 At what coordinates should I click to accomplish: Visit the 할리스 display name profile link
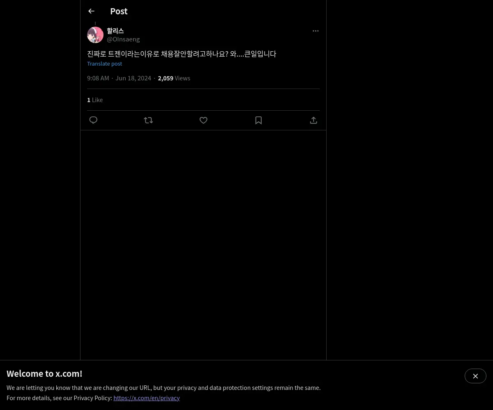point(115,31)
